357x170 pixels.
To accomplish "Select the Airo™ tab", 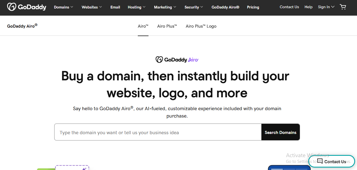I will pos(143,26).
